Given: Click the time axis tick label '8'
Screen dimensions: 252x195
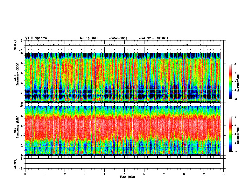Looking at the screenshot, I should click(x=184, y=174).
